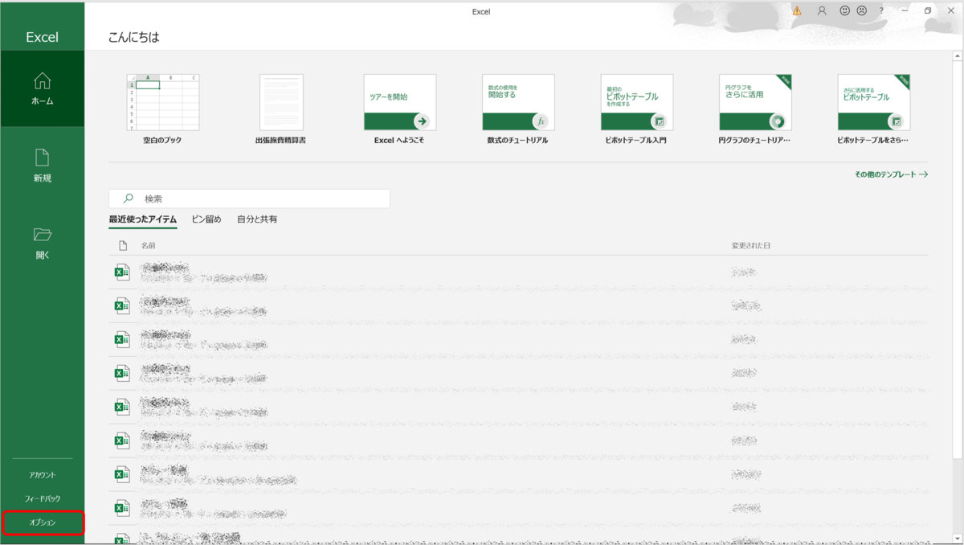This screenshot has height=545, width=964.
Task: Open the ホーム (Home) sidebar item
Action: (43, 88)
